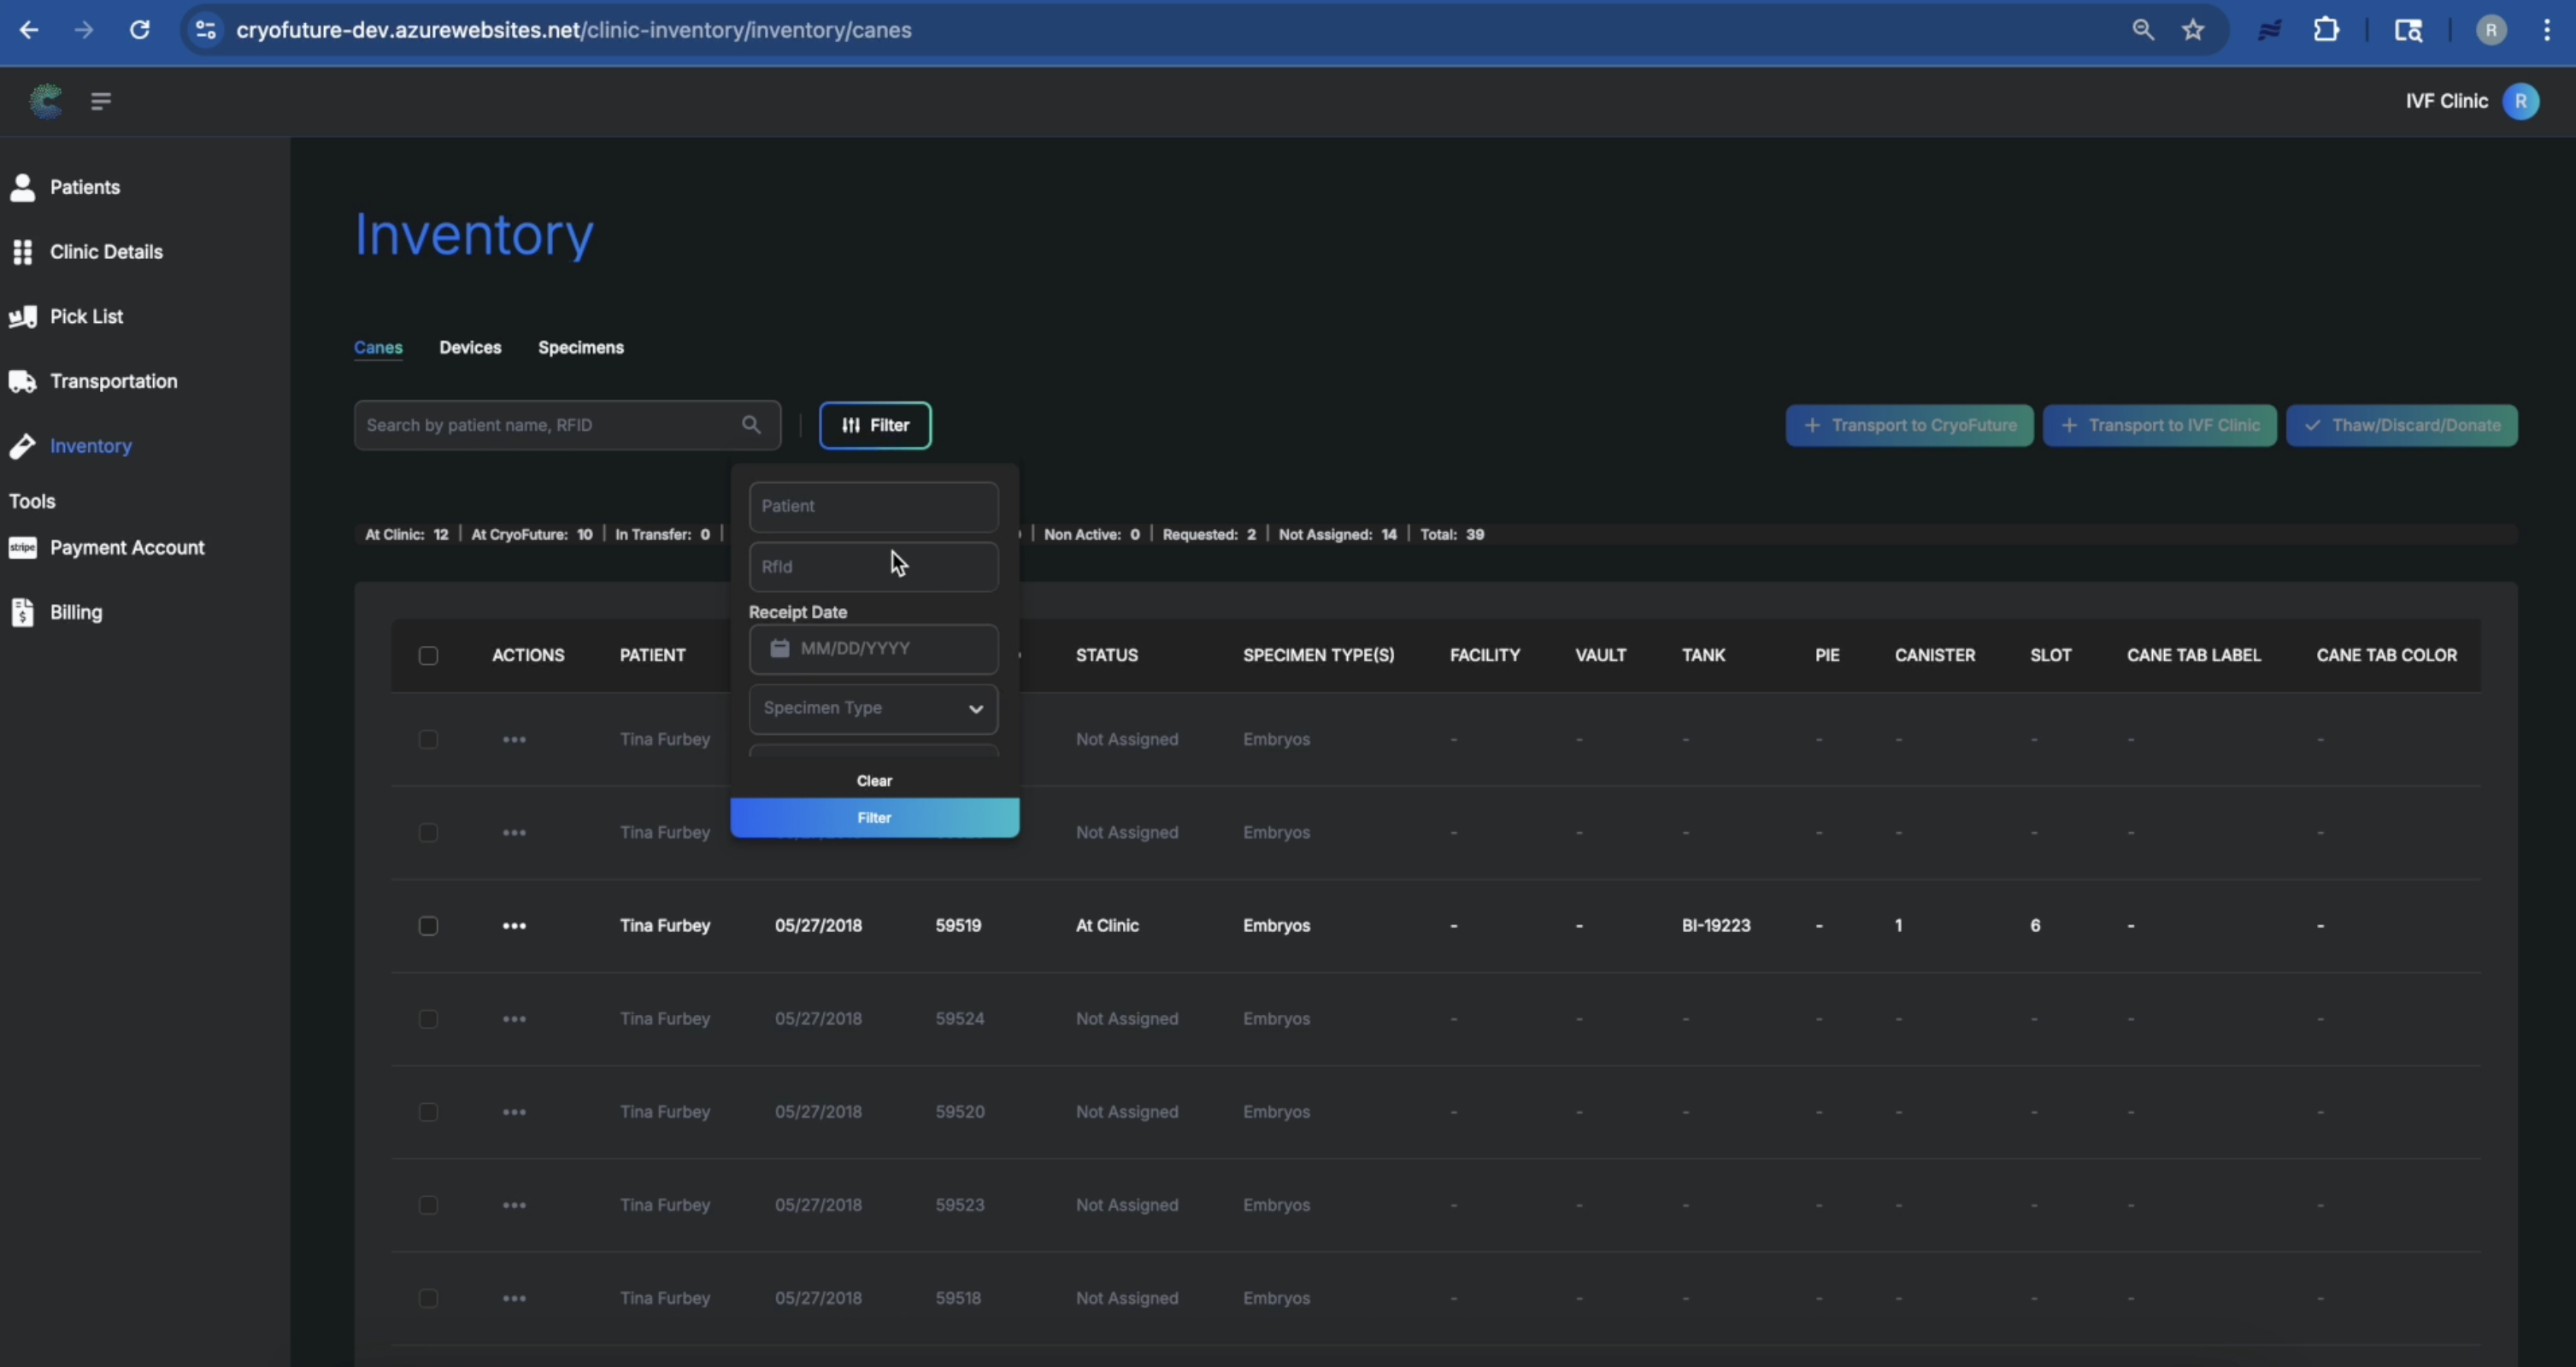Image resolution: width=2576 pixels, height=1367 pixels.
Task: Switch to the Specimens tab
Action: click(x=581, y=348)
